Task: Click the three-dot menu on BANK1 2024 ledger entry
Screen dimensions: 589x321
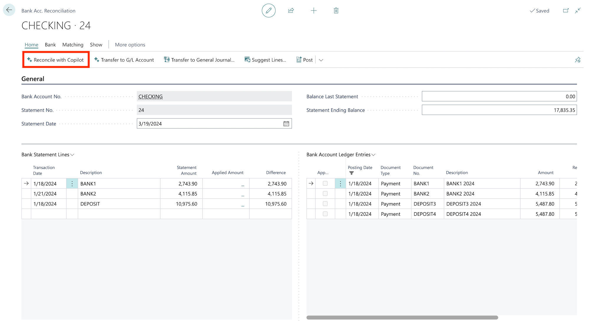Action: tap(340, 183)
